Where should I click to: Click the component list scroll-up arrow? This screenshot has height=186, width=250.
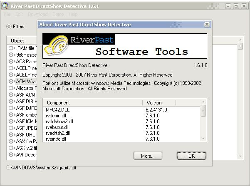click(203, 102)
